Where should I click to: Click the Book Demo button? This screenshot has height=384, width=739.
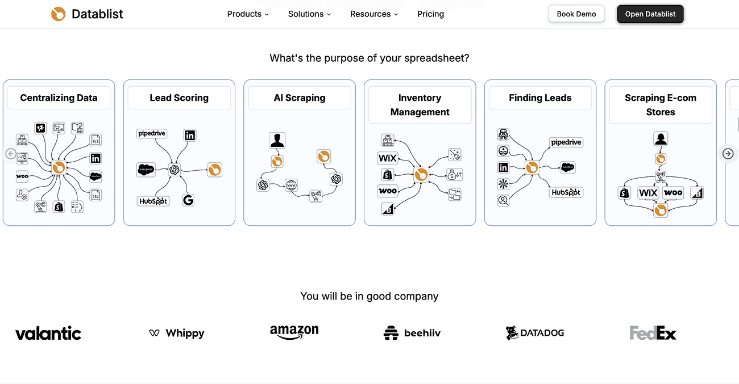[576, 14]
